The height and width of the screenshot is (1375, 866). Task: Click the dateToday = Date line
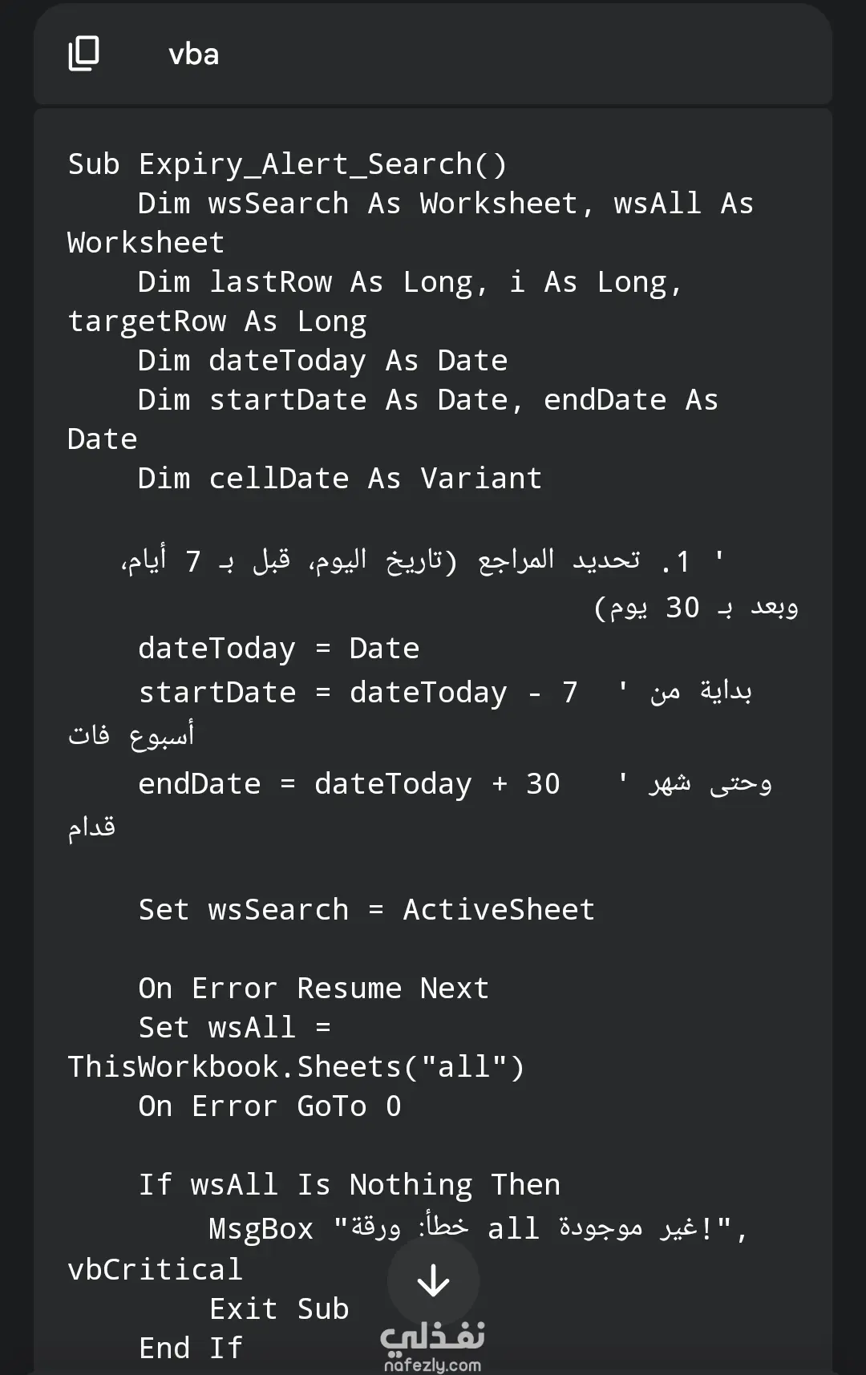coord(278,648)
